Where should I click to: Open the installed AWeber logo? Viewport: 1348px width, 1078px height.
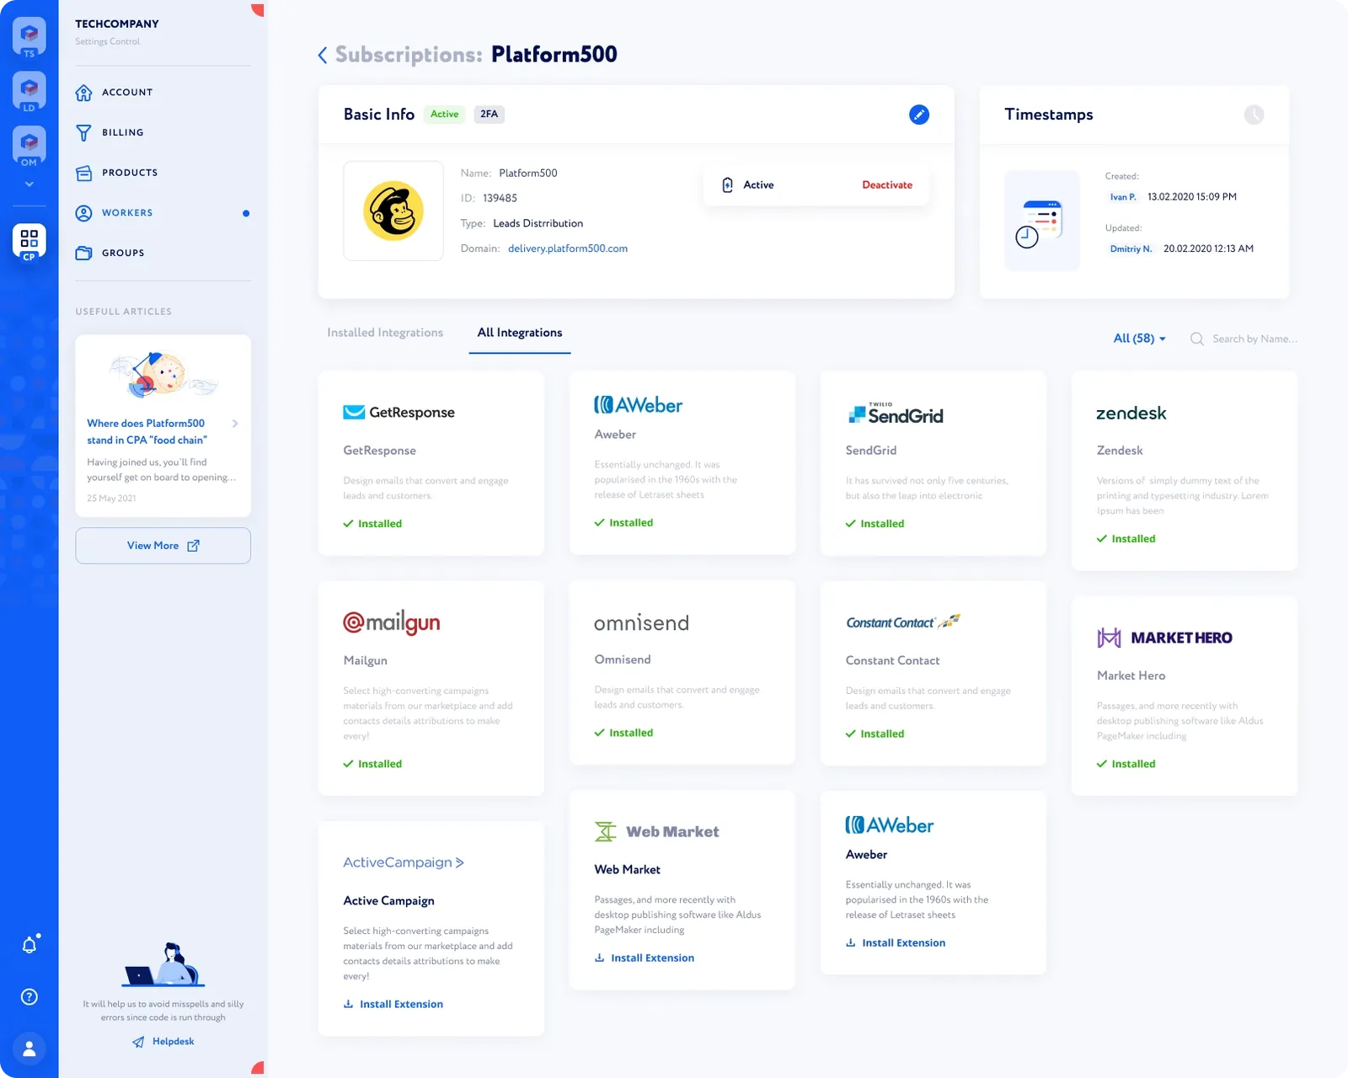(638, 405)
